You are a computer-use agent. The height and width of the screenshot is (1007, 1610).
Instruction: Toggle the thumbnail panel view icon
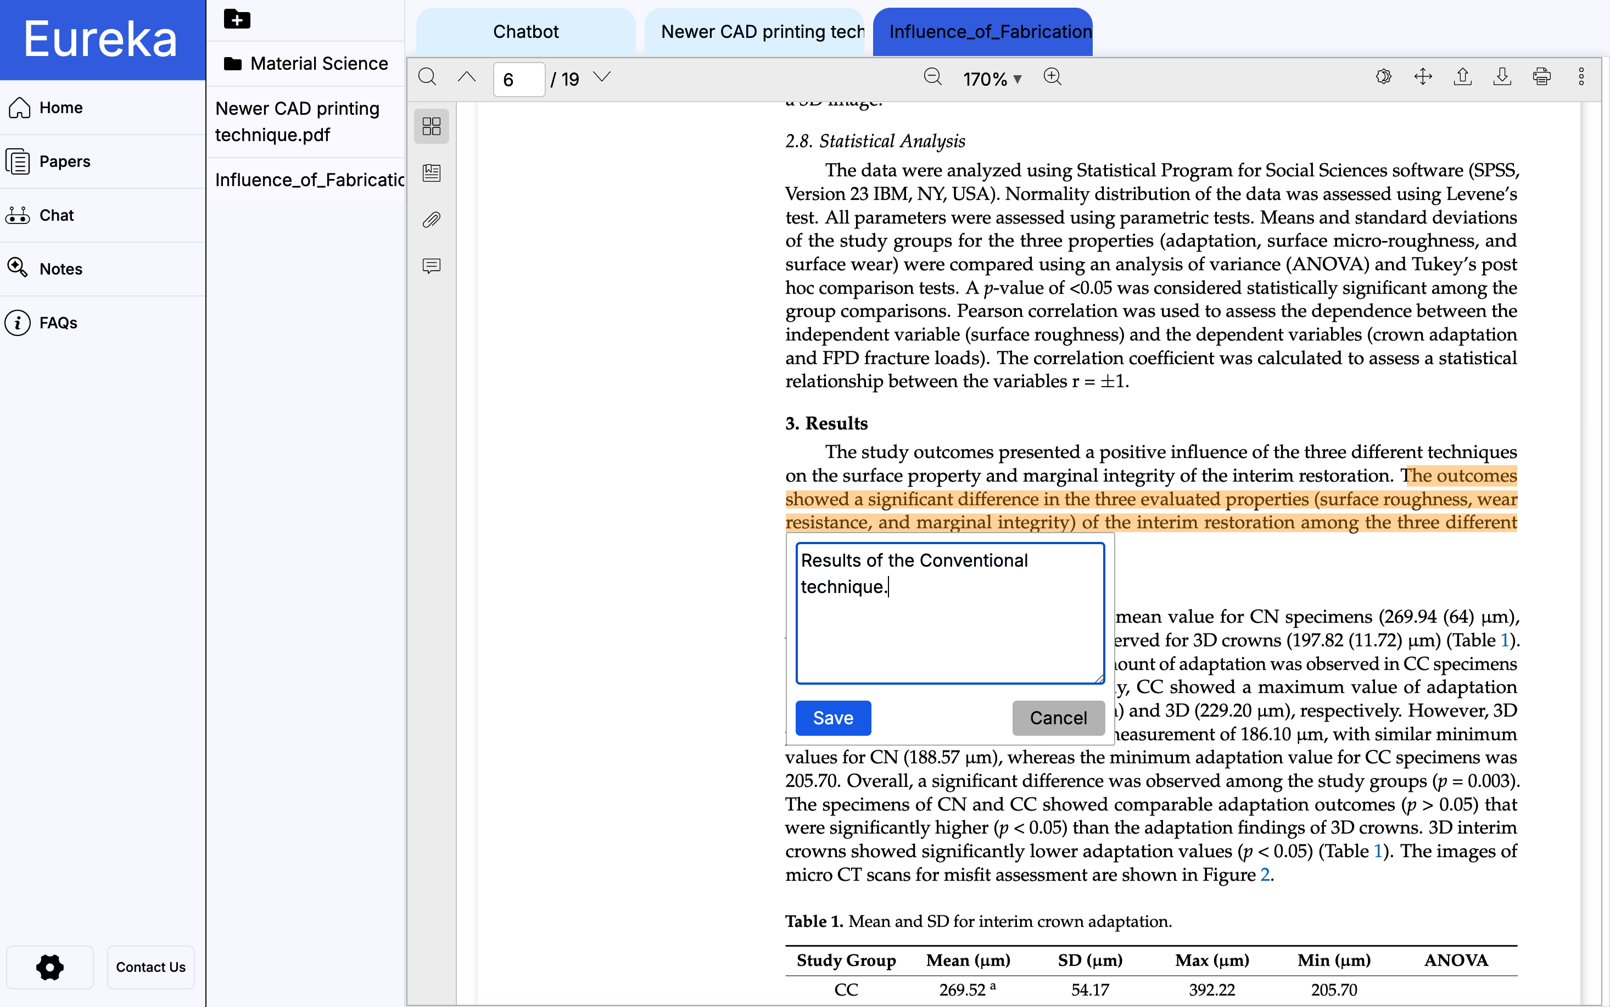432,125
